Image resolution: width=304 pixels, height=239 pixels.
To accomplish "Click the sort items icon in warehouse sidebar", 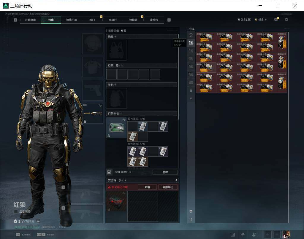I will pyautogui.click(x=191, y=219).
